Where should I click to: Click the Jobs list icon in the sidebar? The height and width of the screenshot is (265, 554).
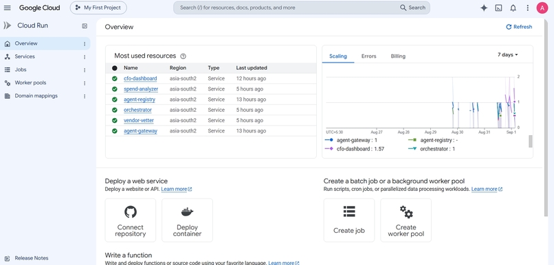pos(7,70)
